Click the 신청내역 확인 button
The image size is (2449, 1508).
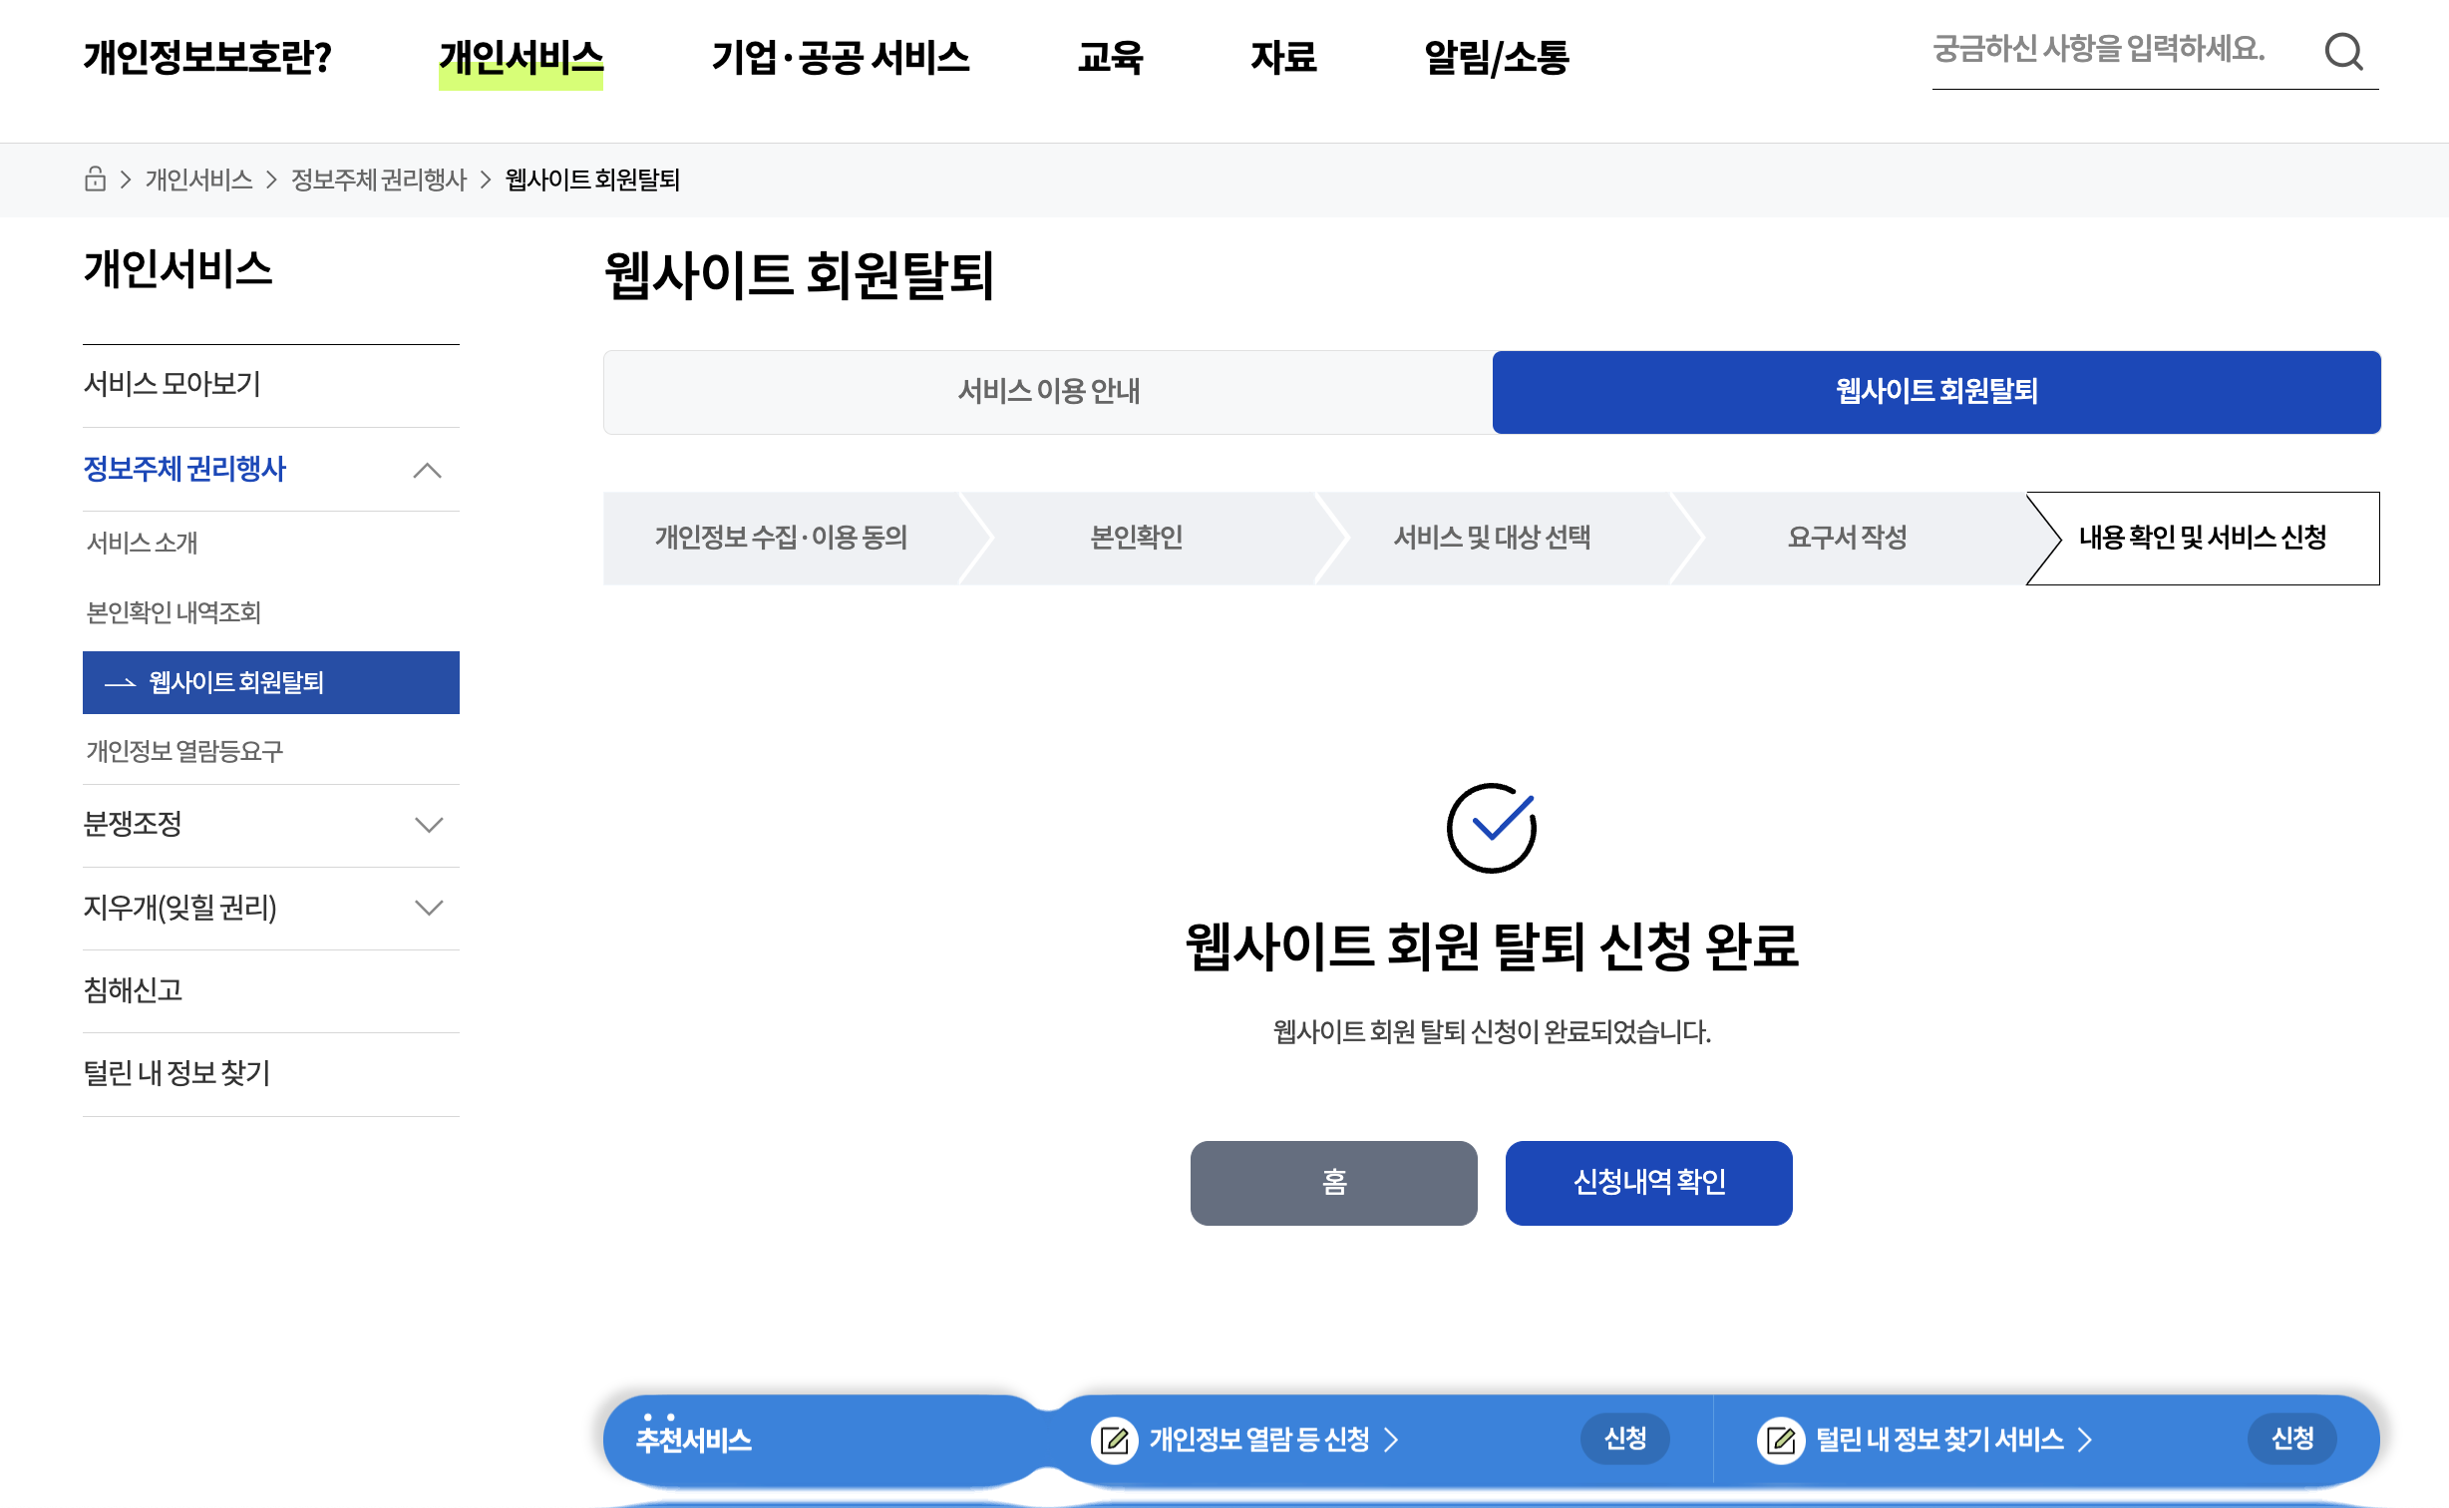[x=1648, y=1183]
